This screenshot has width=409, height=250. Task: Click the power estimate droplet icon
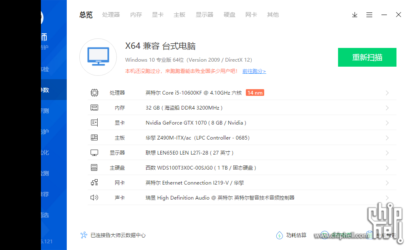pos(279,235)
